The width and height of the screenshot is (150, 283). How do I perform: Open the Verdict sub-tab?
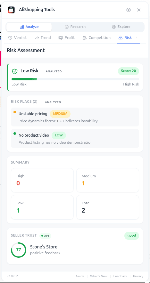18,38
